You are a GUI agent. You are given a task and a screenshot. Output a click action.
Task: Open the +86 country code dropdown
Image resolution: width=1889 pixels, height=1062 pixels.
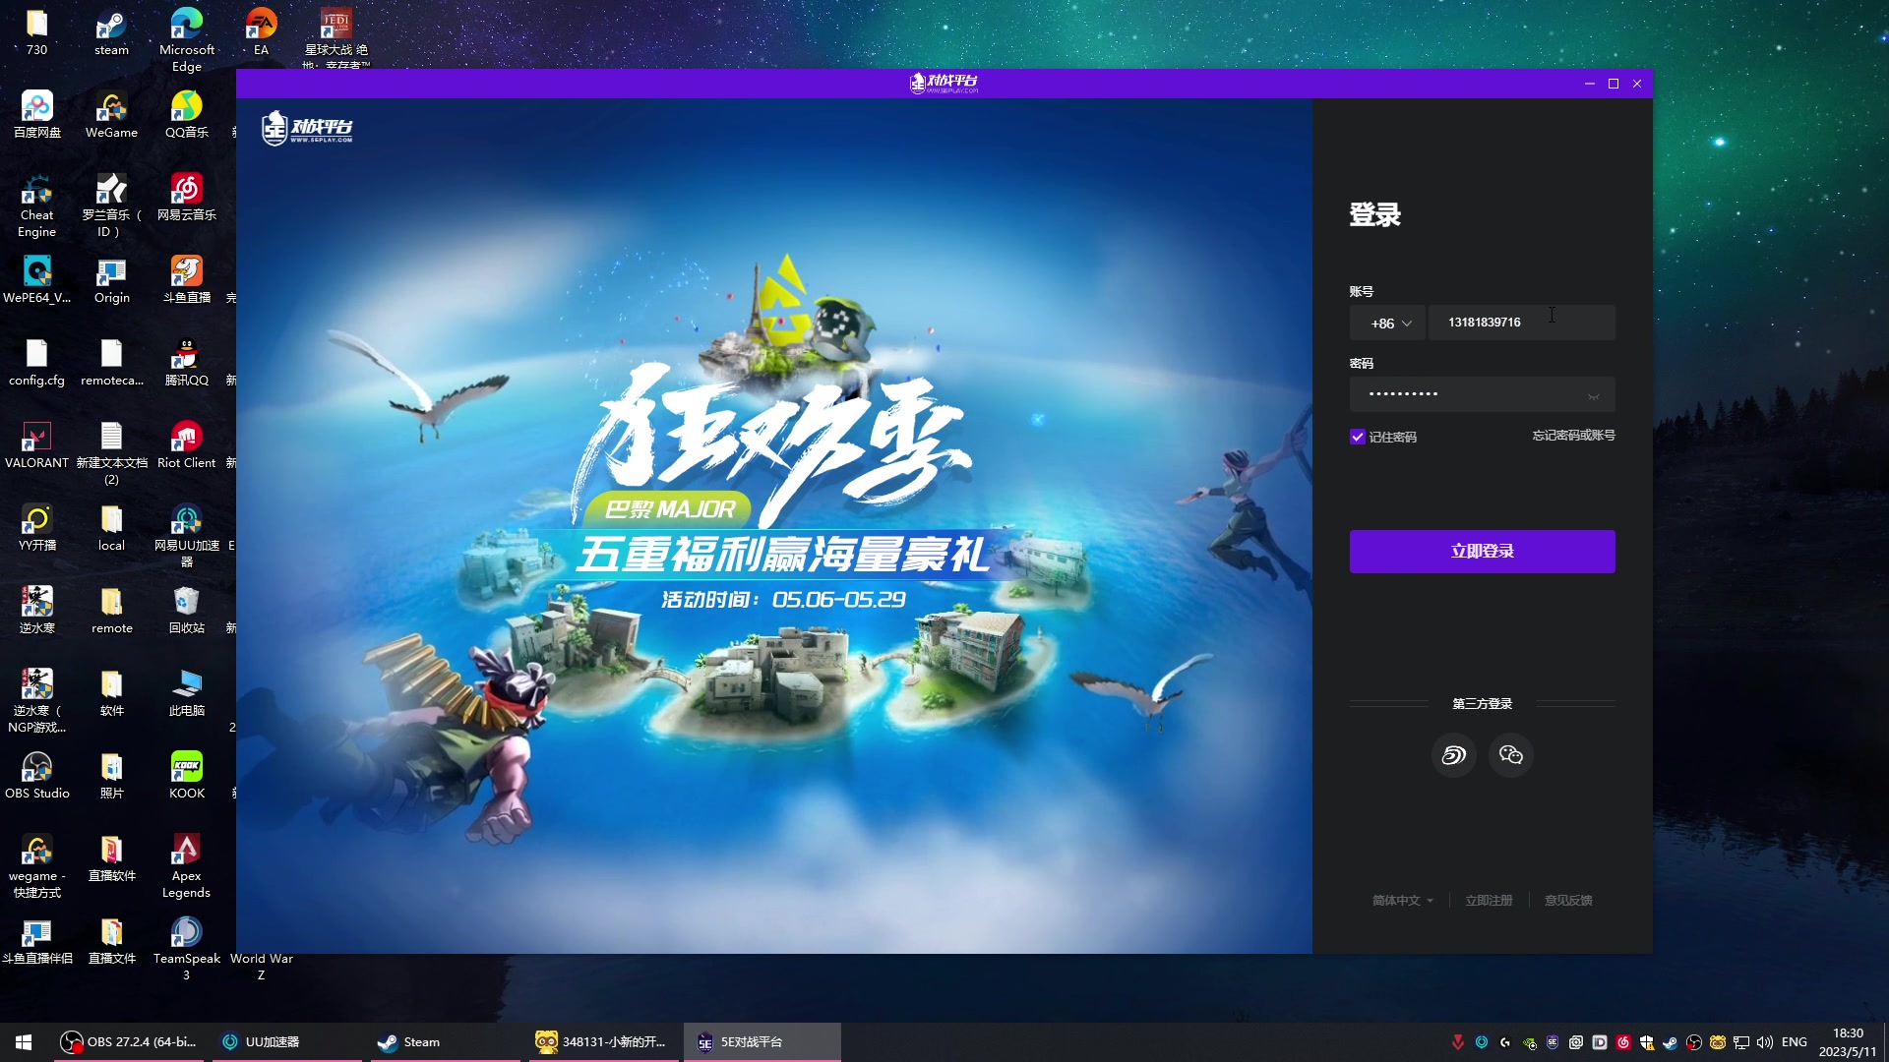(1387, 323)
